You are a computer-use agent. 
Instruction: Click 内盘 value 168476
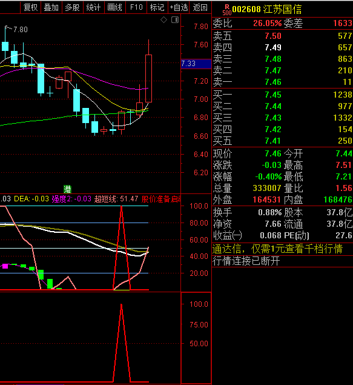coord(338,200)
